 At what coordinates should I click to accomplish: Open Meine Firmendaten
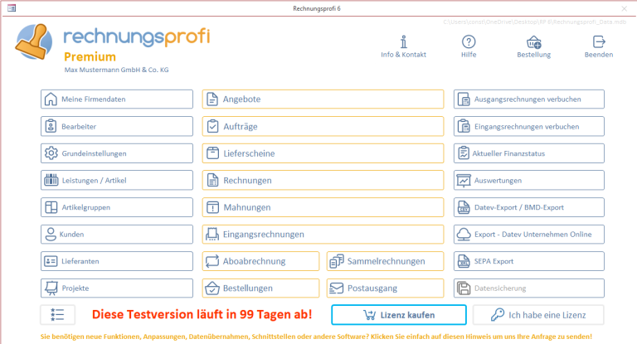pyautogui.click(x=117, y=99)
